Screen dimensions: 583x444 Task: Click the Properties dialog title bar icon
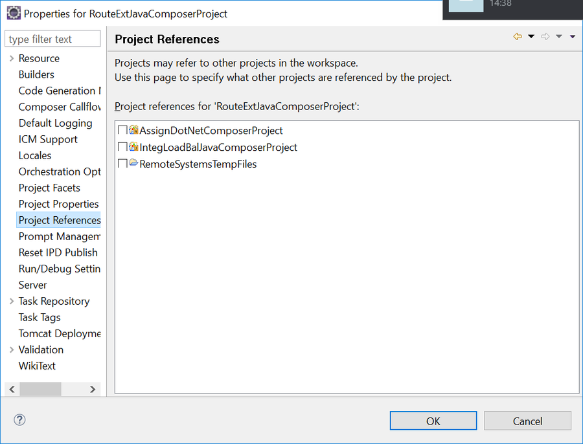coord(14,13)
